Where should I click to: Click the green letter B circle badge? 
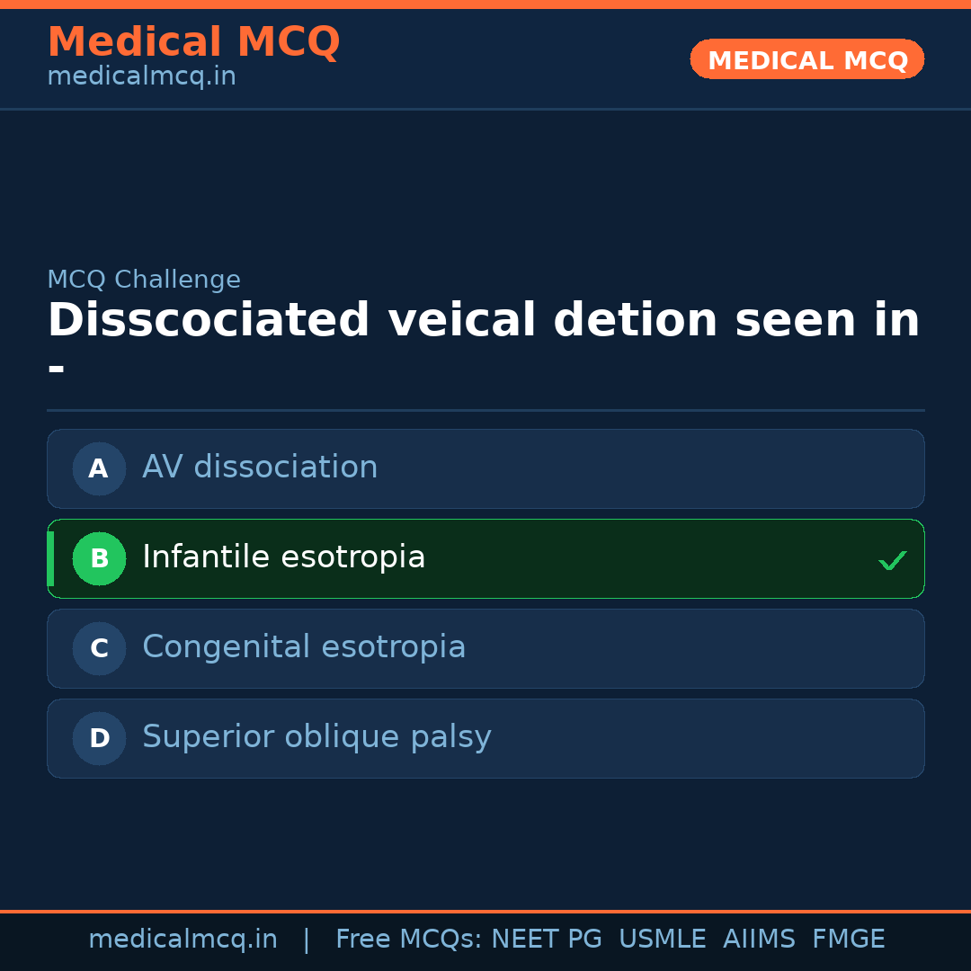tap(99, 558)
